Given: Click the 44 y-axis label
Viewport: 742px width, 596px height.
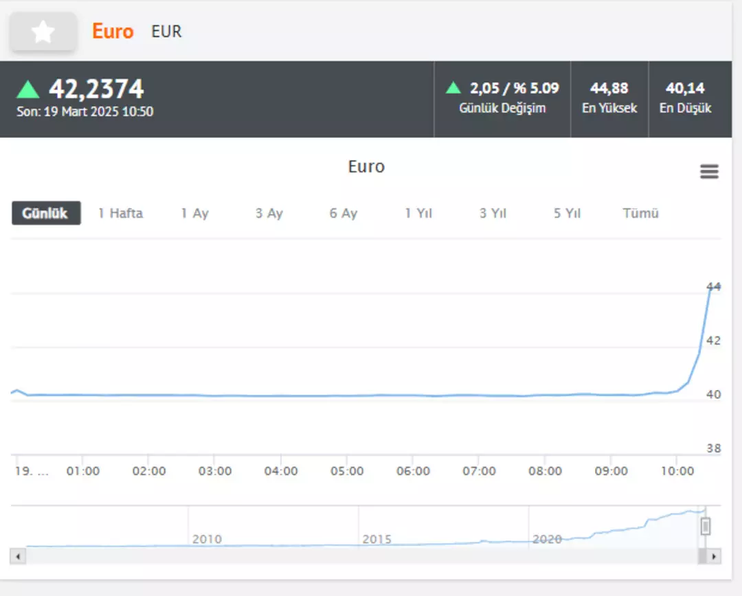Looking at the screenshot, I should point(714,286).
